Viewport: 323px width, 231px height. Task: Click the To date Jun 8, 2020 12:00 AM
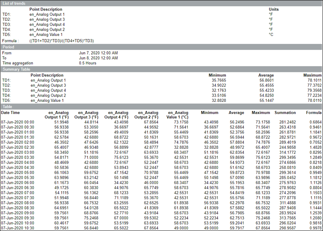(98, 58)
